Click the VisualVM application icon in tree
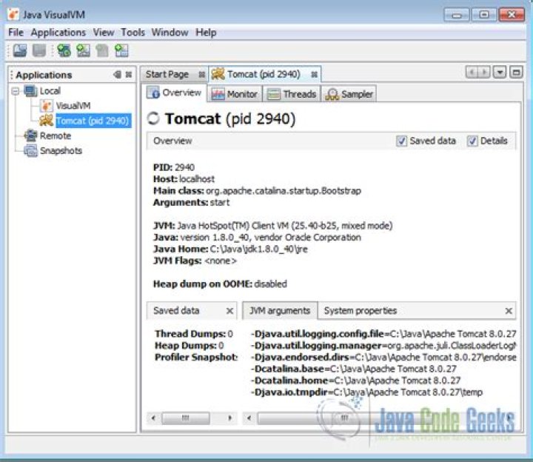Image resolution: width=533 pixels, height=462 pixels. point(46,105)
